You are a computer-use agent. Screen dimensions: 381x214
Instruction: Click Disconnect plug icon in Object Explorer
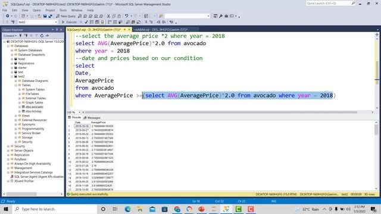(26, 36)
